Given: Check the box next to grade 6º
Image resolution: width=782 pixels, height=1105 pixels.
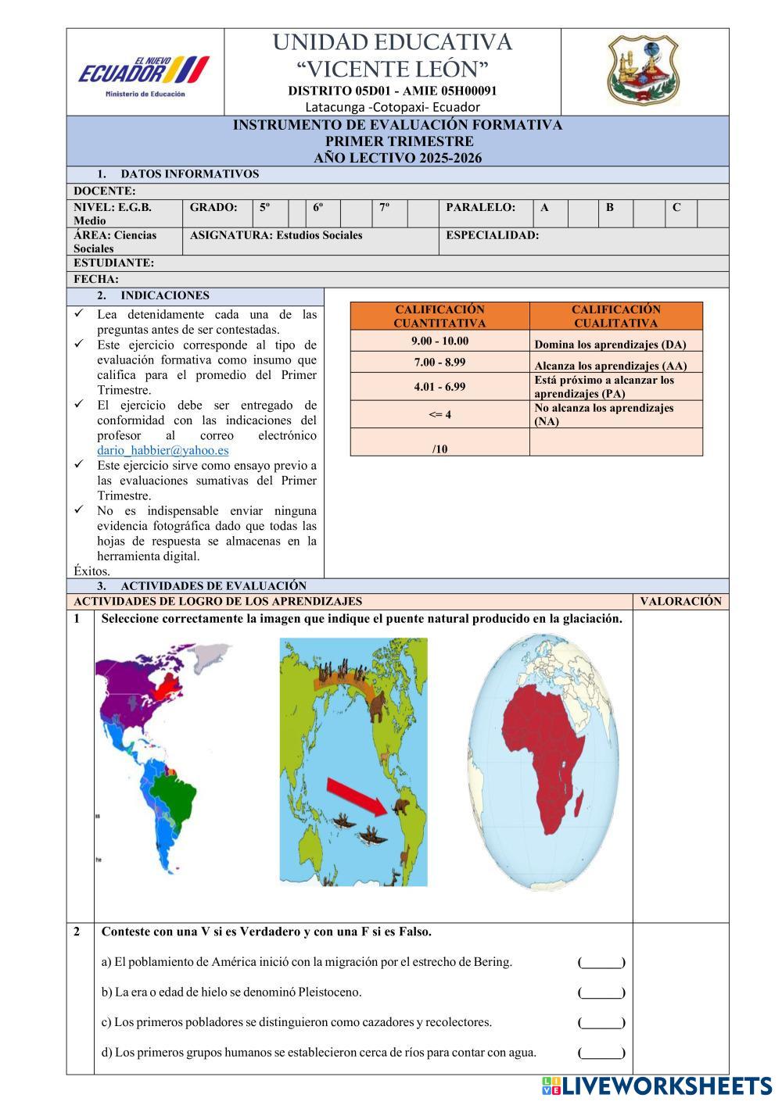Looking at the screenshot, I should [355, 213].
